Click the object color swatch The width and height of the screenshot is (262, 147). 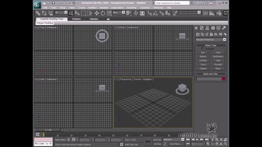click(x=224, y=79)
